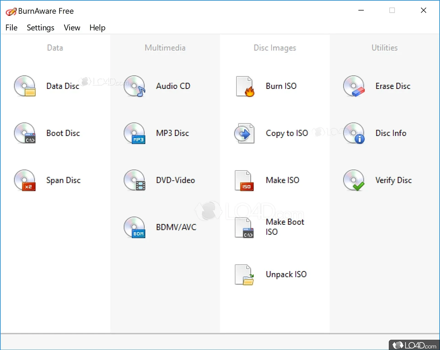Viewport: 440px width, 350px height.
Task: Click the Data Disc icon
Action: (x=25, y=86)
